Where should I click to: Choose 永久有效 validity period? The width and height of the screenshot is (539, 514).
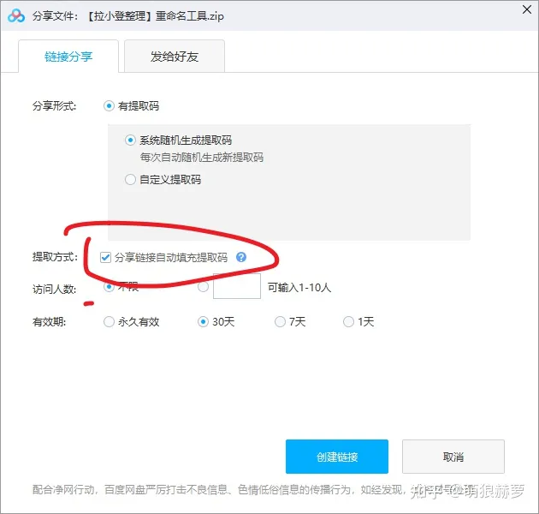[109, 321]
